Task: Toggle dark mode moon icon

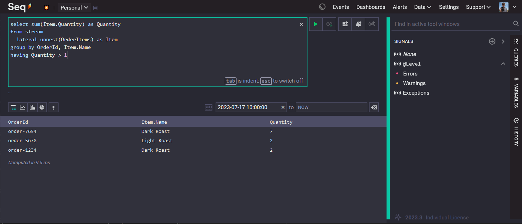Action: 322,7
